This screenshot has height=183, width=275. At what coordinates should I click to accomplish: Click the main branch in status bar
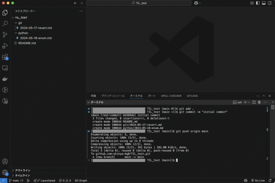14,181
